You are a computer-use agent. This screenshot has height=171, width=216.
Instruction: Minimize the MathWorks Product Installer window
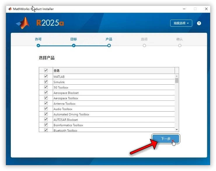click(184, 9)
